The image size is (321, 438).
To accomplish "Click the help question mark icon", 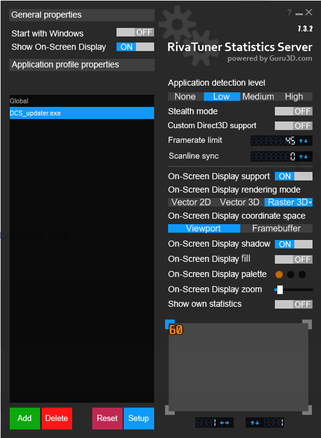I will 289,12.
